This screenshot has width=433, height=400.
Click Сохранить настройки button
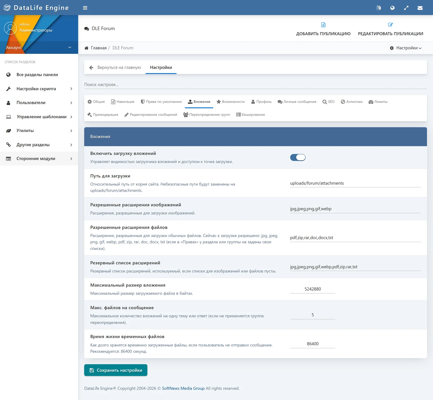tap(116, 370)
